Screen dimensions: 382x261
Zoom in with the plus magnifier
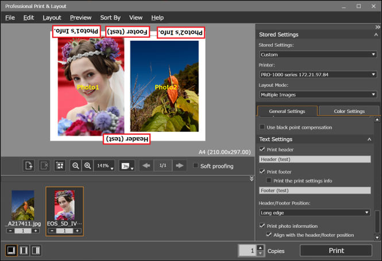click(x=87, y=166)
